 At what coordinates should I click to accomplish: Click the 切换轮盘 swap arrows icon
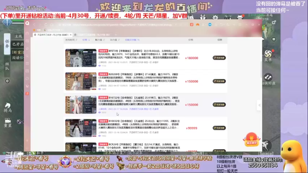[268, 77]
